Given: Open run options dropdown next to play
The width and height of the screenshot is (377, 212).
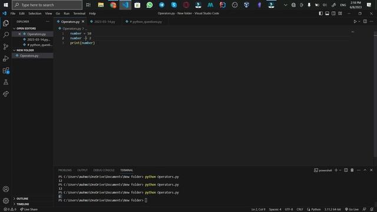Looking at the screenshot, I should pyautogui.click(x=359, y=22).
